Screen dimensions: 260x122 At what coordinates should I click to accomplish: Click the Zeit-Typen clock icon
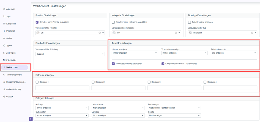pyautogui.click(x=4, y=53)
